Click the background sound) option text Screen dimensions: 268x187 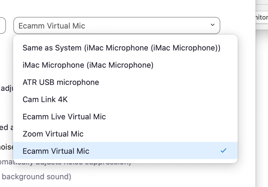click(36, 177)
